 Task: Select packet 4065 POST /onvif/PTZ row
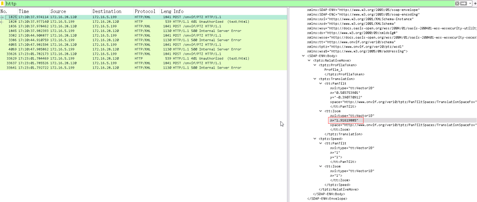(126, 45)
